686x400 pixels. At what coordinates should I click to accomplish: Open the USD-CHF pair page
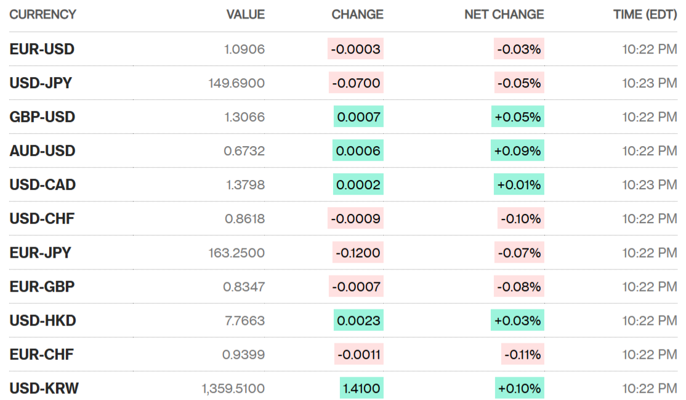[42, 219]
